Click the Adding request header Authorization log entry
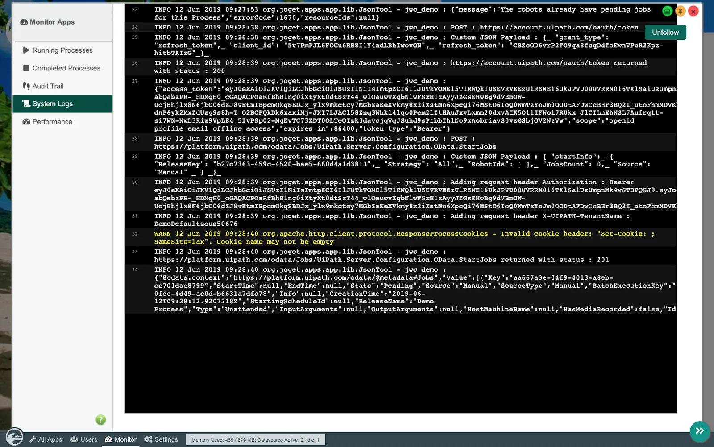This screenshot has height=447, width=714. click(x=401, y=194)
